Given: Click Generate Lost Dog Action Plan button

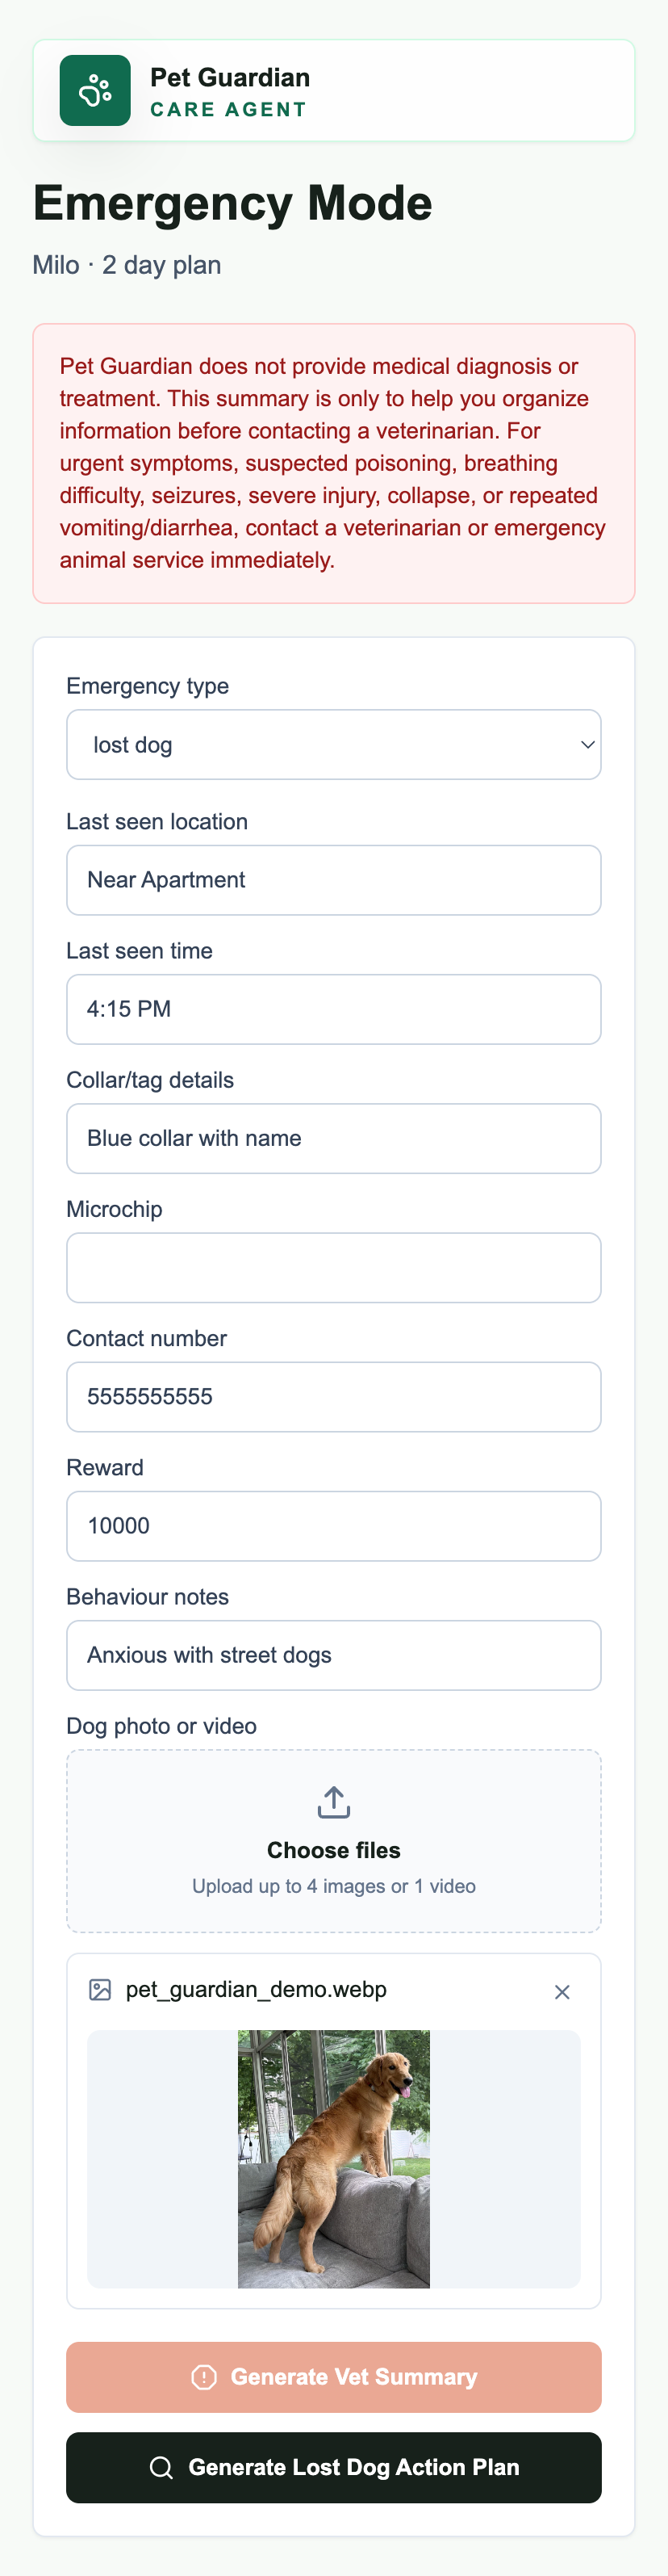Looking at the screenshot, I should [x=333, y=2467].
